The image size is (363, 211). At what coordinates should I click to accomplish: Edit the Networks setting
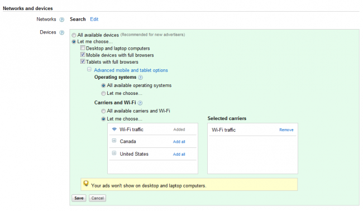tap(94, 19)
